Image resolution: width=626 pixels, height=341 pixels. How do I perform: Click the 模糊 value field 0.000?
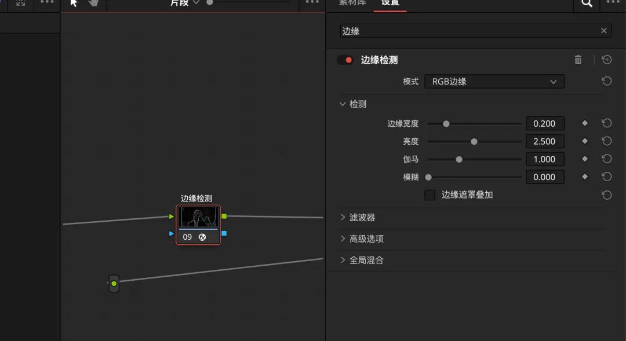[545, 177]
